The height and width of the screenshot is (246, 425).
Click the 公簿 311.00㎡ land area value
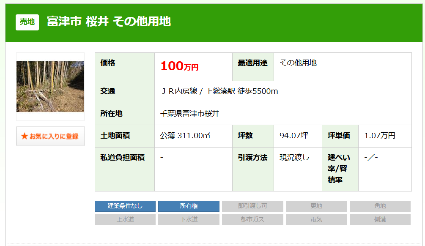pos(185,136)
